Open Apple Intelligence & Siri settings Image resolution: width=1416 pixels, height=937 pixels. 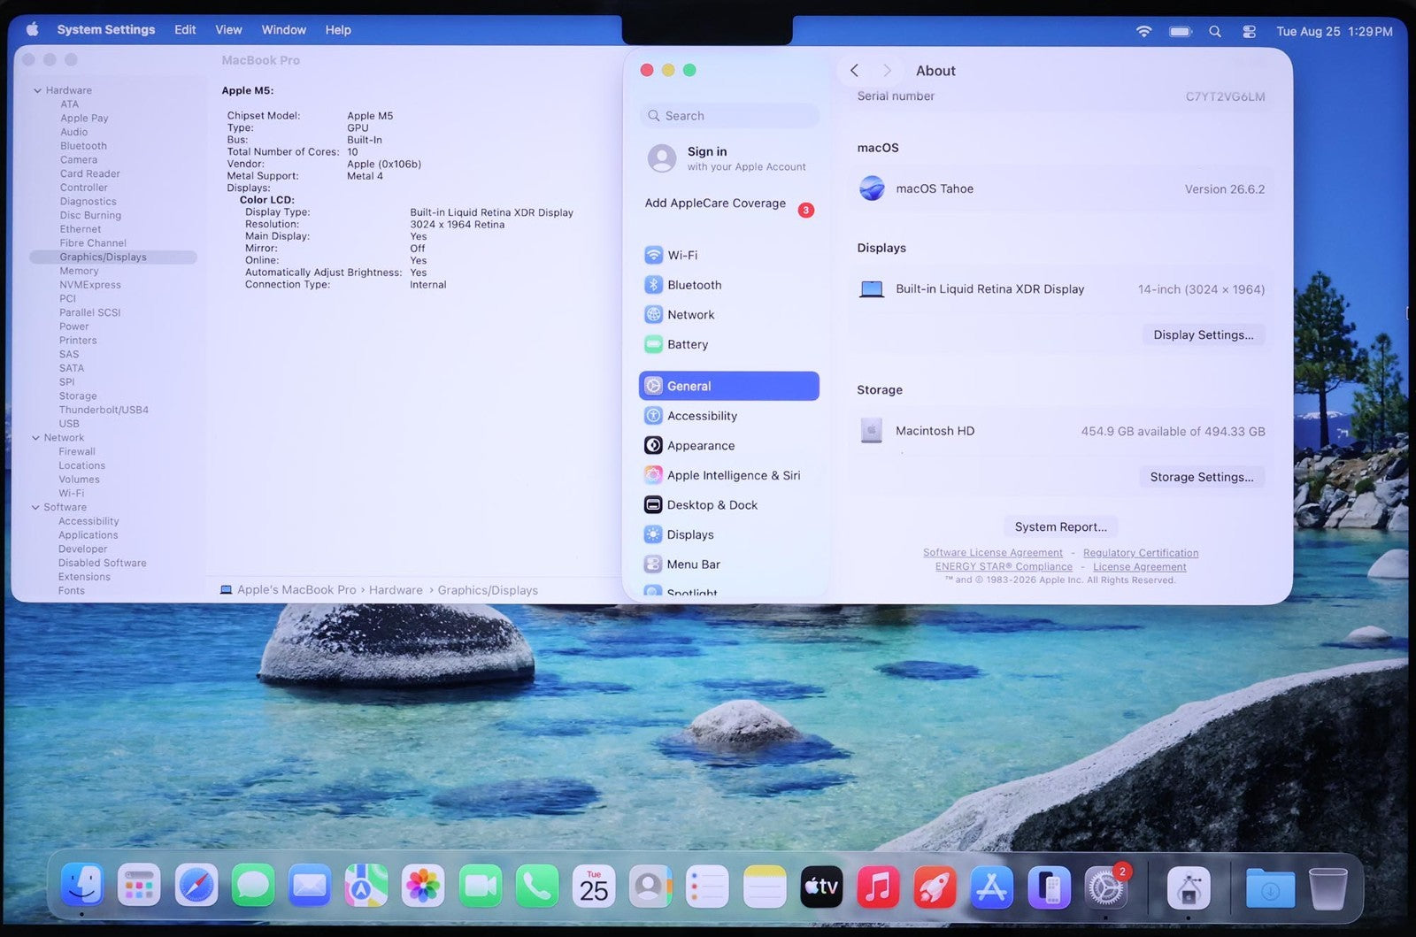pos(729,475)
